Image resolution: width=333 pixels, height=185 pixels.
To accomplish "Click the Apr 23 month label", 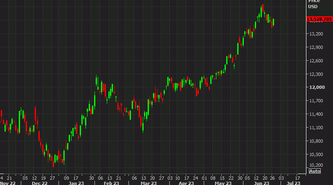I will [186, 183].
